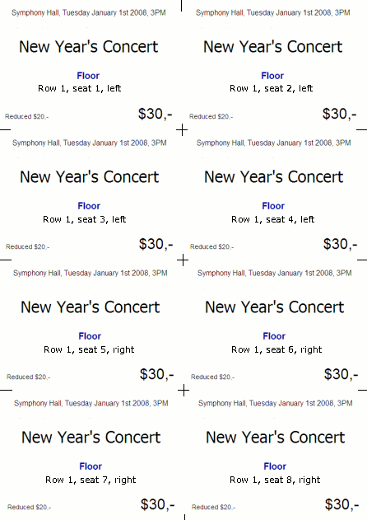Select the 'Row 1, seat 4, left' text
The image size is (367, 520).
(273, 219)
